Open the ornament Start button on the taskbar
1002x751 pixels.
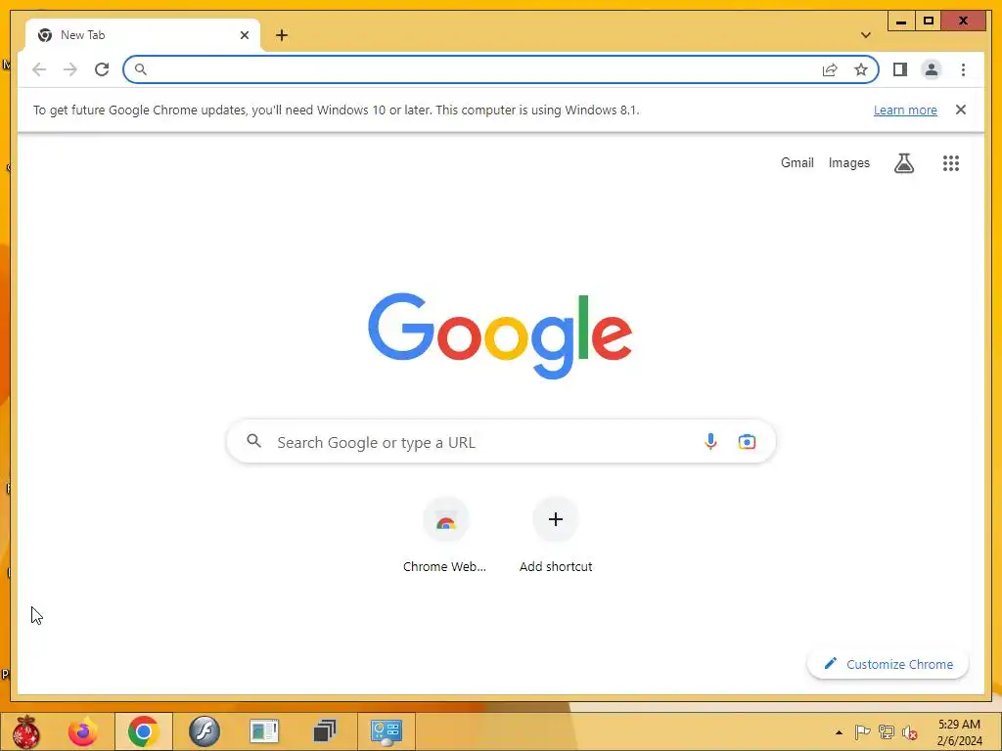point(26,731)
